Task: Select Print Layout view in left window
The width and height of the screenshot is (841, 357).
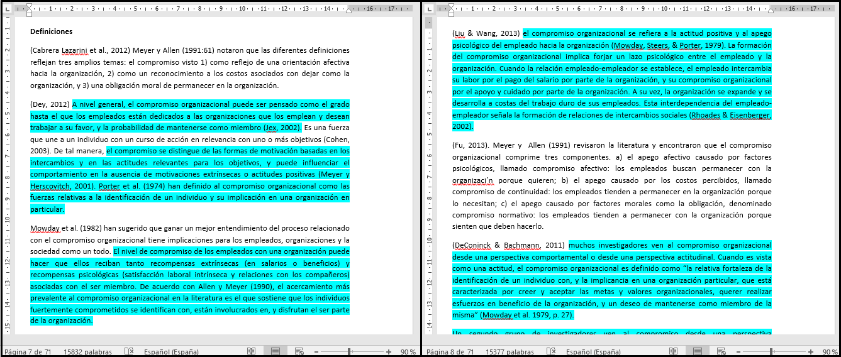Action: [x=275, y=351]
